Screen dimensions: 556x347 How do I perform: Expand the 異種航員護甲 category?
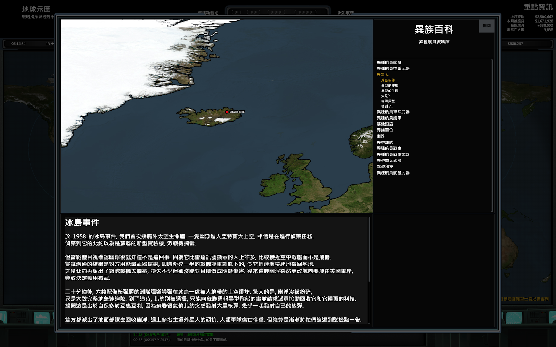coord(389,118)
